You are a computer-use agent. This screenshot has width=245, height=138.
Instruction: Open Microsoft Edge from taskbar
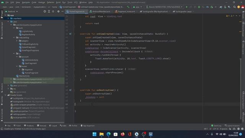109,134
